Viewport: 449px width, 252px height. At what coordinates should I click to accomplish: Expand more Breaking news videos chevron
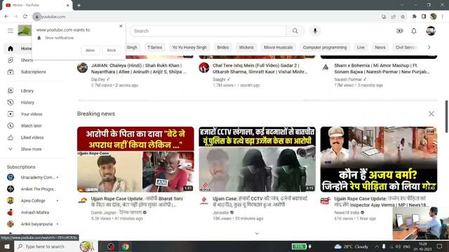[257, 233]
